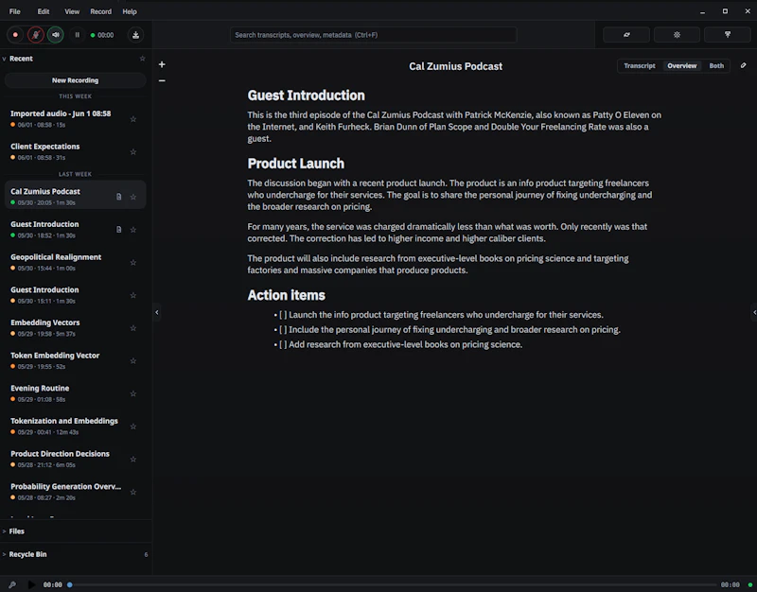757x592 pixels.
Task: Select the Overview tab
Action: (x=681, y=65)
